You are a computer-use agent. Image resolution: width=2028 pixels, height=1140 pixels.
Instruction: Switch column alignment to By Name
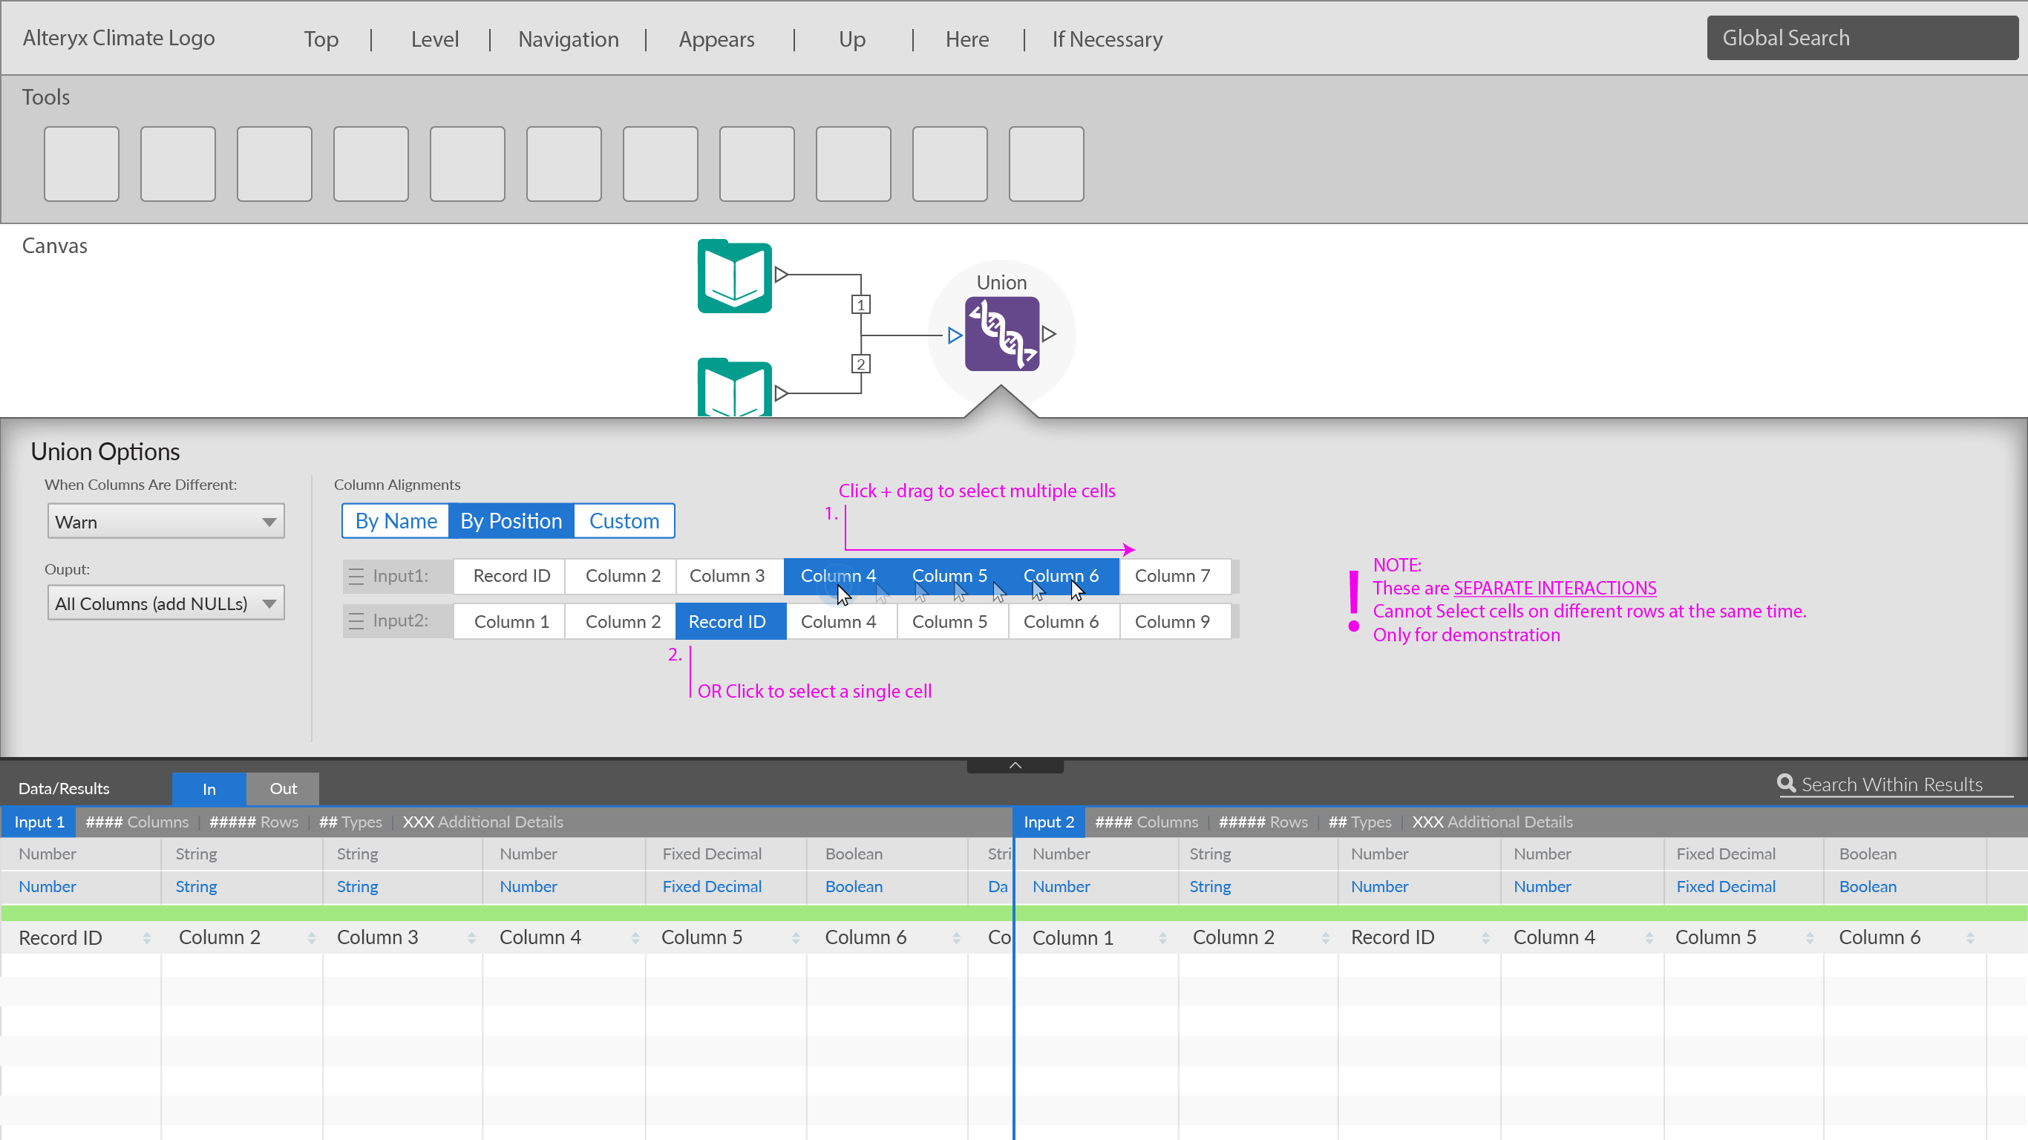[395, 521]
